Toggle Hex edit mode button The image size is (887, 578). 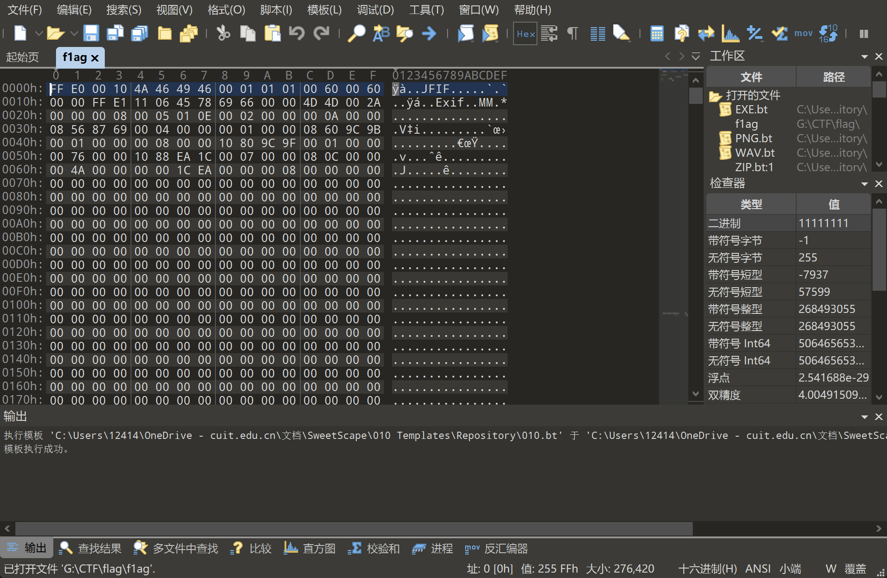point(525,33)
